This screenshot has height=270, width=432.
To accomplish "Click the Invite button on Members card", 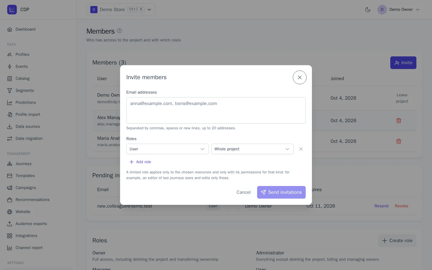I will point(403,63).
